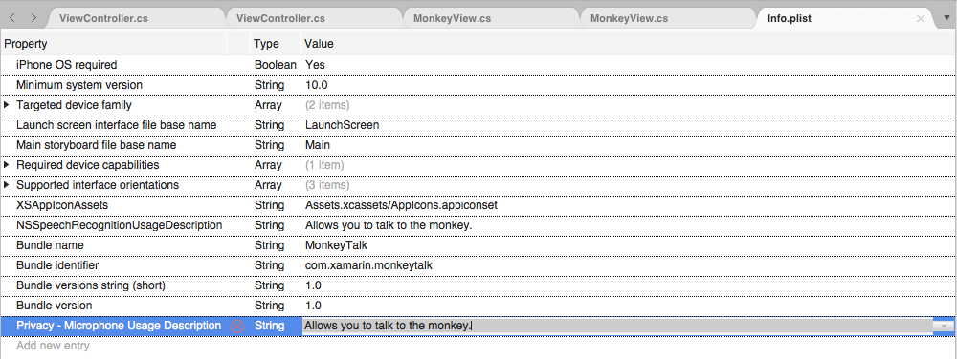Remove the Microphone Usage Description entry
The width and height of the screenshot is (957, 359).
tap(237, 327)
